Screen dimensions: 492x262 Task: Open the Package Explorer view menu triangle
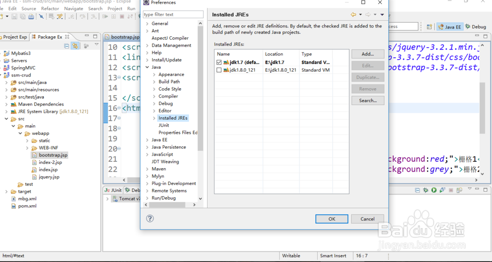(96, 45)
